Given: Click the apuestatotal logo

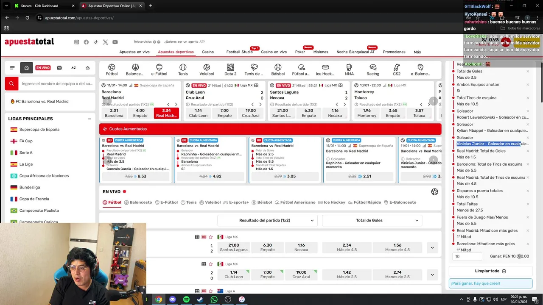Looking at the screenshot, I should pyautogui.click(x=29, y=42).
